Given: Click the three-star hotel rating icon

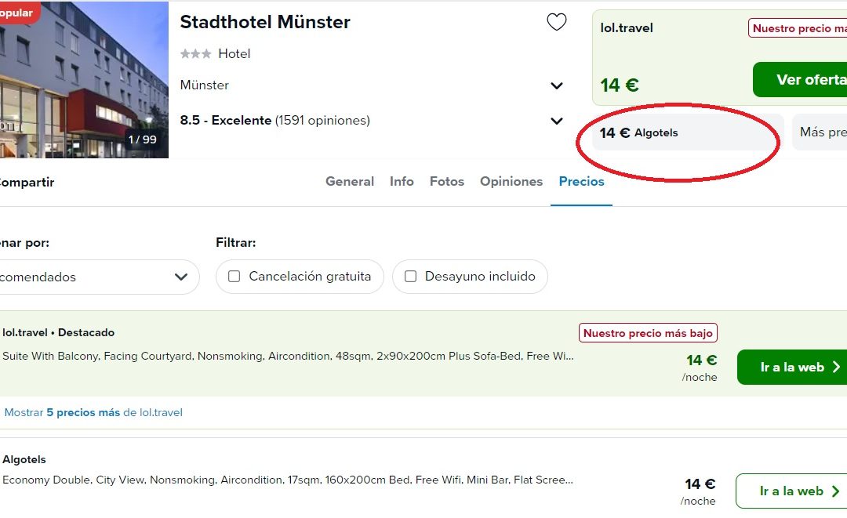Looking at the screenshot, I should coord(195,53).
